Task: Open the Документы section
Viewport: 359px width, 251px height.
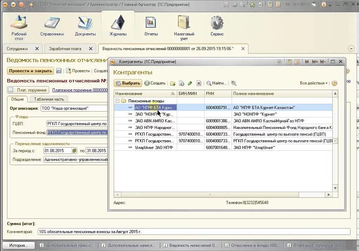Action: pos(85,26)
